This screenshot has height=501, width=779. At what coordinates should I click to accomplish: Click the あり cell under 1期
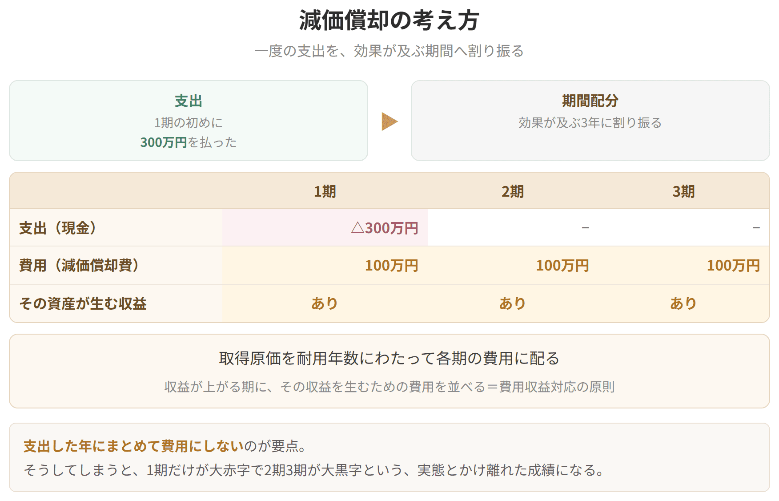click(325, 303)
